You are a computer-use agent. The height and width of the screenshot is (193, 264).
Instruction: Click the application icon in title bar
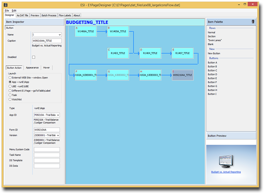(6, 5)
